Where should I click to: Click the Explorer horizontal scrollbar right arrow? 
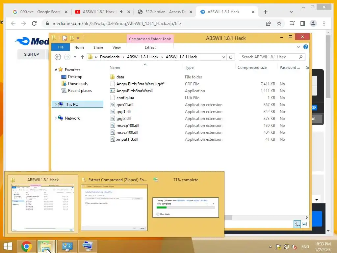pos(306,218)
